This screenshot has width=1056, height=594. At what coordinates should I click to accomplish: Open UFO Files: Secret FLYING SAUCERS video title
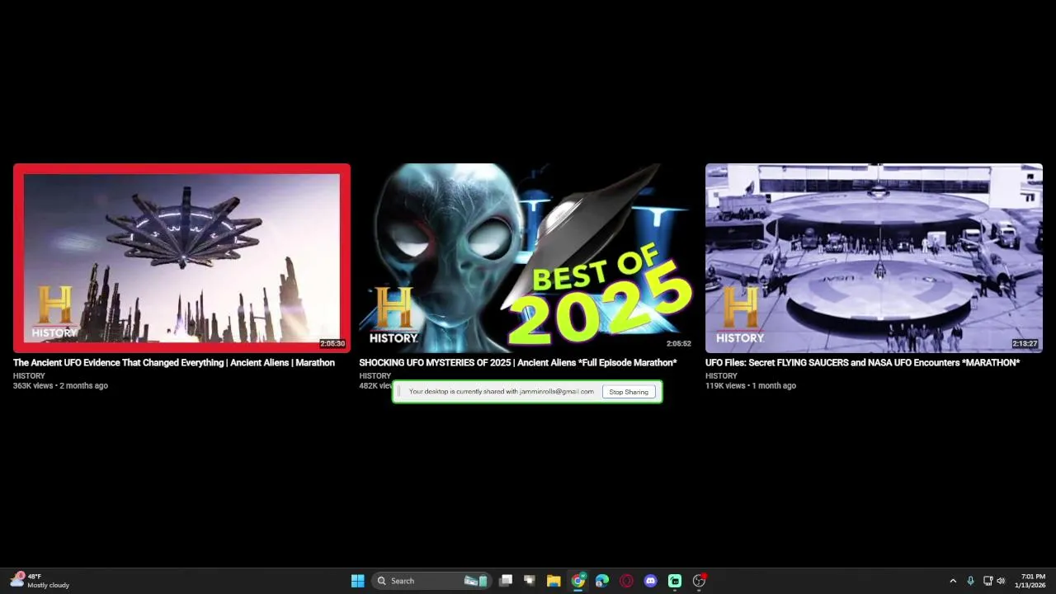tap(862, 363)
